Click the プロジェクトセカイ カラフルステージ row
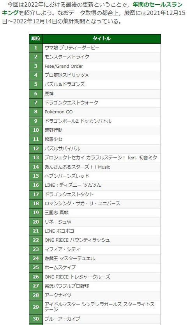 pyautogui.click(x=95, y=158)
